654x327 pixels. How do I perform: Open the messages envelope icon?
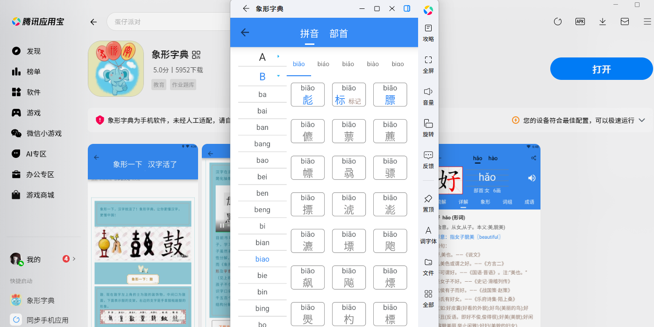pyautogui.click(x=625, y=21)
